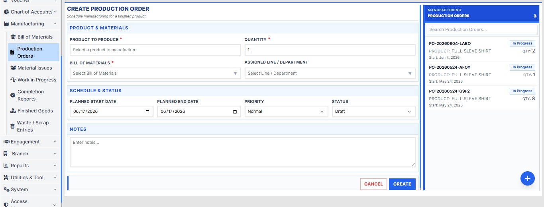Click the Production Orders document icon
The image size is (544, 207).
coord(12,52)
